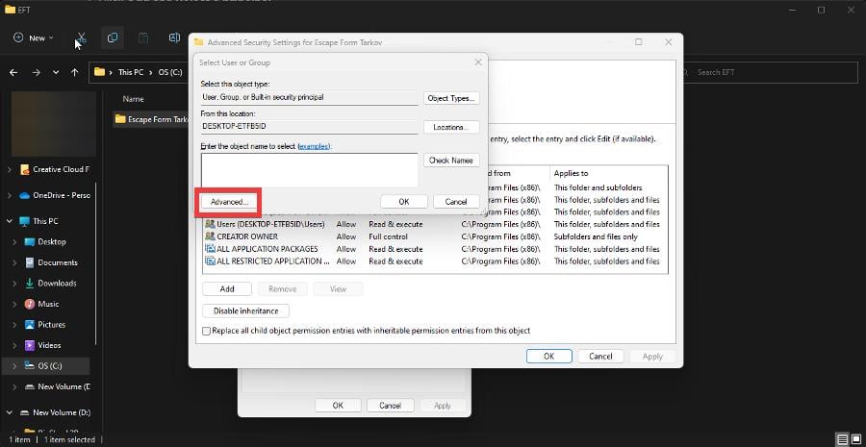Viewport: 866px width, 447px height.
Task: Select the Escape Form Tarkov folder
Action: pos(151,119)
